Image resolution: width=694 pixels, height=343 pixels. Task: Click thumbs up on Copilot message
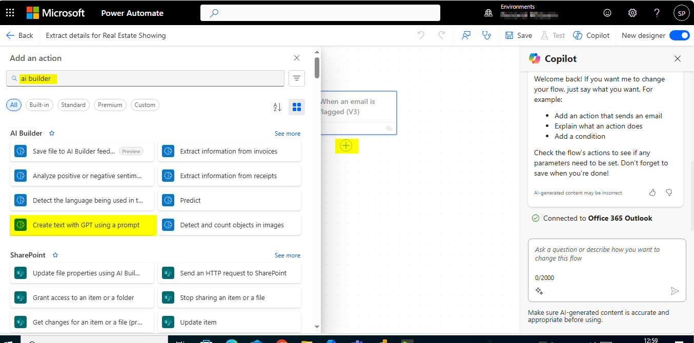click(x=652, y=192)
